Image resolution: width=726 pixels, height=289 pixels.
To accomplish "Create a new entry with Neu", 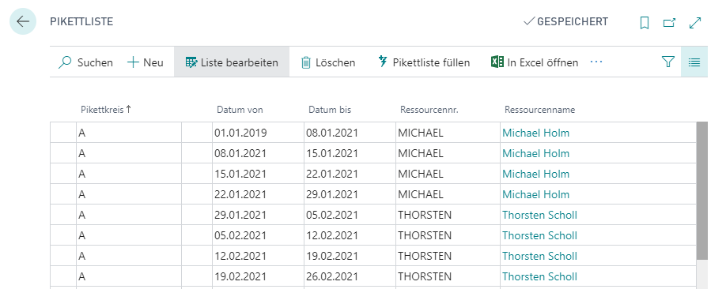I will 146,62.
